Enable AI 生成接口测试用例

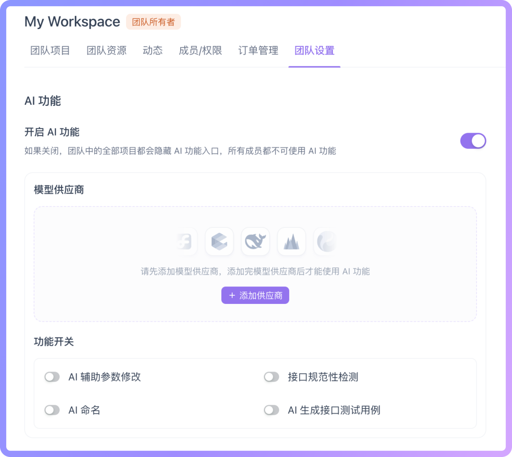(x=271, y=410)
